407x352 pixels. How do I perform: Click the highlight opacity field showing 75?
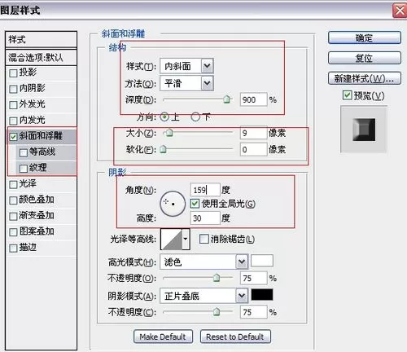[x=253, y=278]
